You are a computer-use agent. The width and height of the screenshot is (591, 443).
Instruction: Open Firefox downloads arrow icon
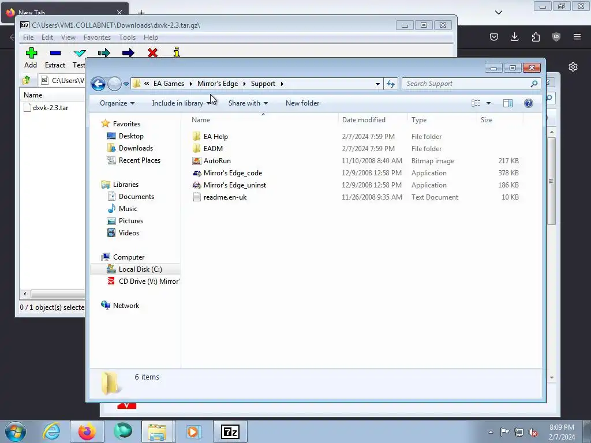click(514, 36)
